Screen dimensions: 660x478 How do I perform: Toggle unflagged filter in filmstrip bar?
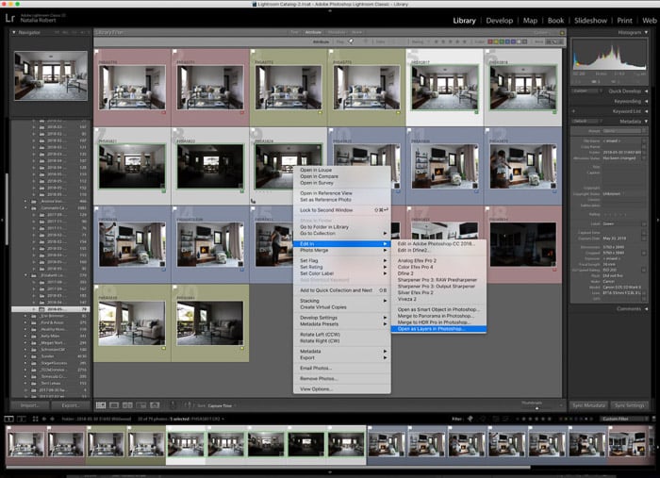[483, 419]
